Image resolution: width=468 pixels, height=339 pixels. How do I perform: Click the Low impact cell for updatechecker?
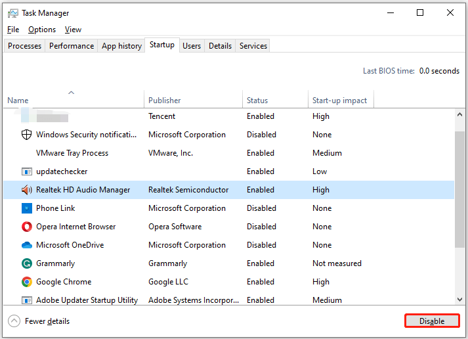[320, 171]
